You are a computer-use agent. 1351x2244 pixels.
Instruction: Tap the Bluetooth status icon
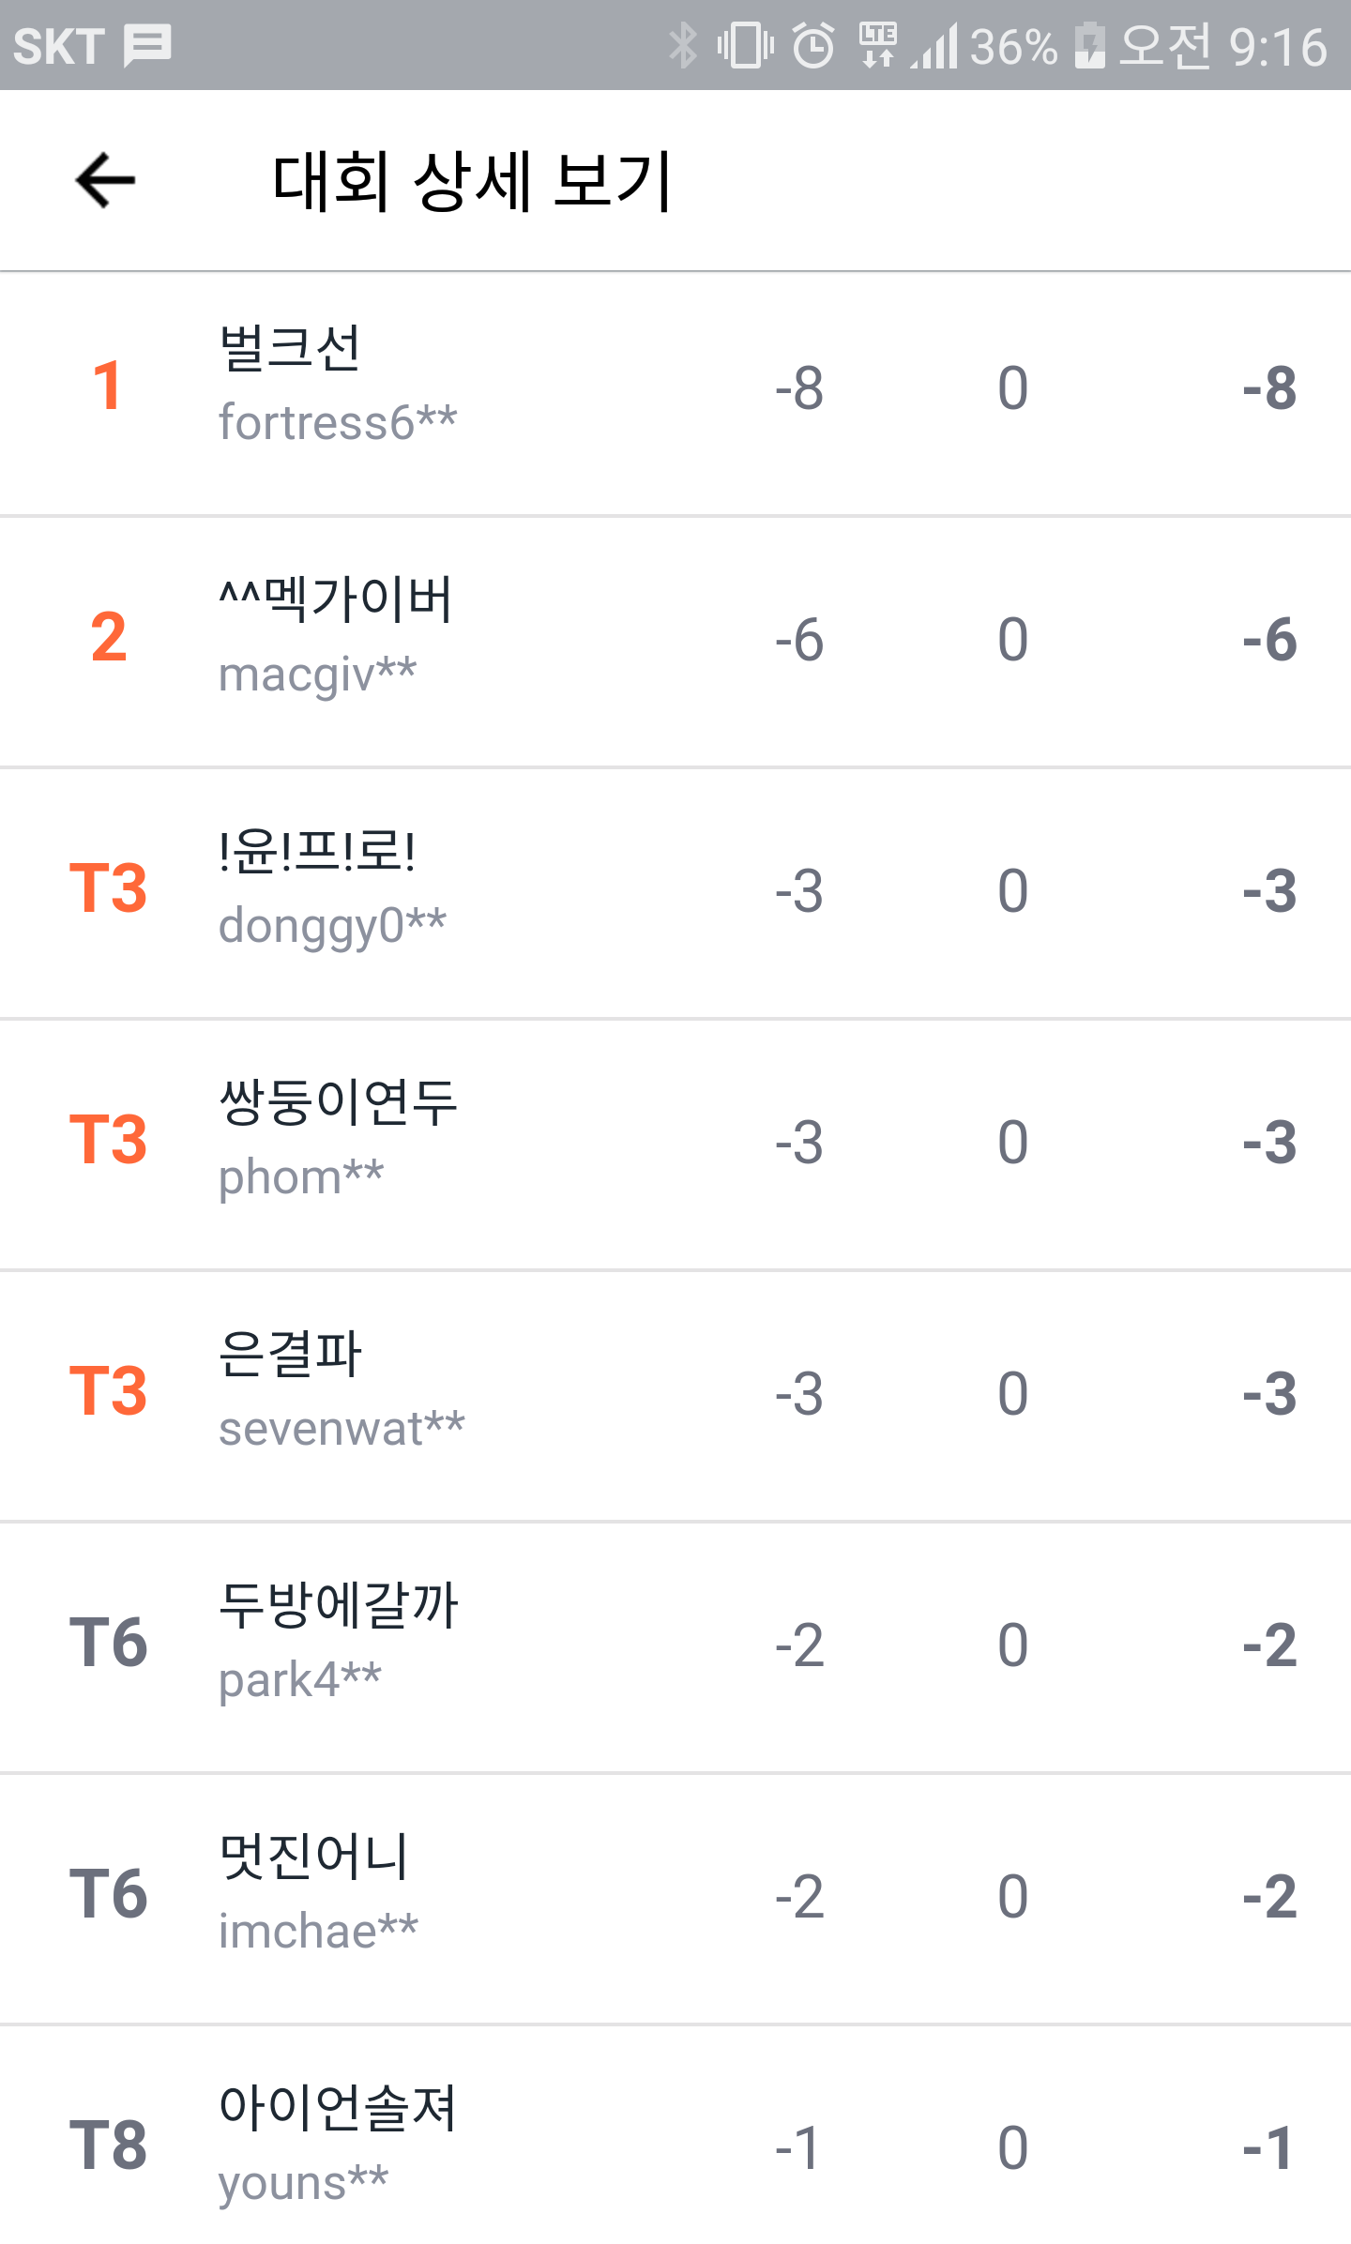tap(683, 45)
